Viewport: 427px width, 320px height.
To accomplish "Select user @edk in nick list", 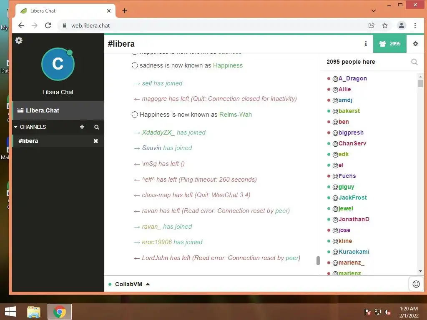I will pos(340,154).
